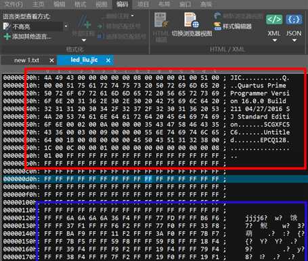
Task: Click the add comment icon with plus
Action: [84, 22]
